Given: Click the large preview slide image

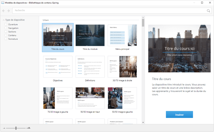Looking at the screenshot, I should click(x=179, y=49).
